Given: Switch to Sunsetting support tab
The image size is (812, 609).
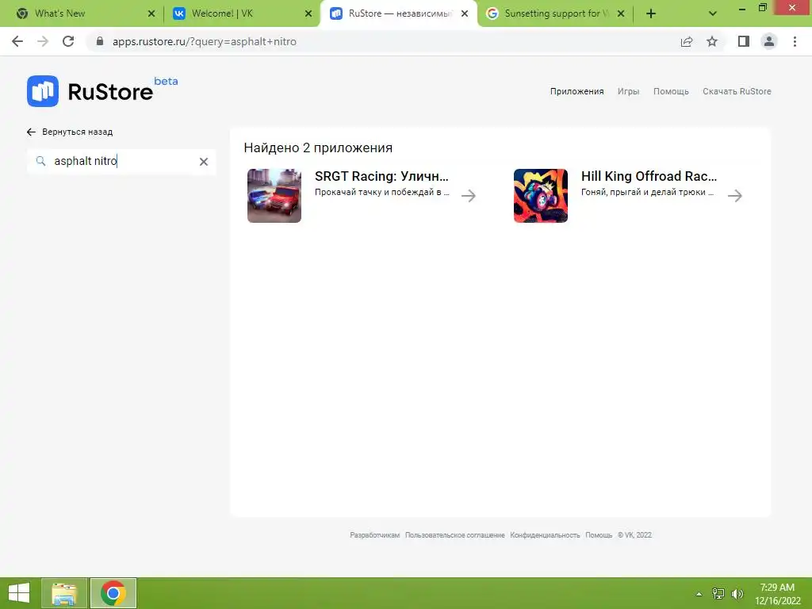Looking at the screenshot, I should [557, 13].
